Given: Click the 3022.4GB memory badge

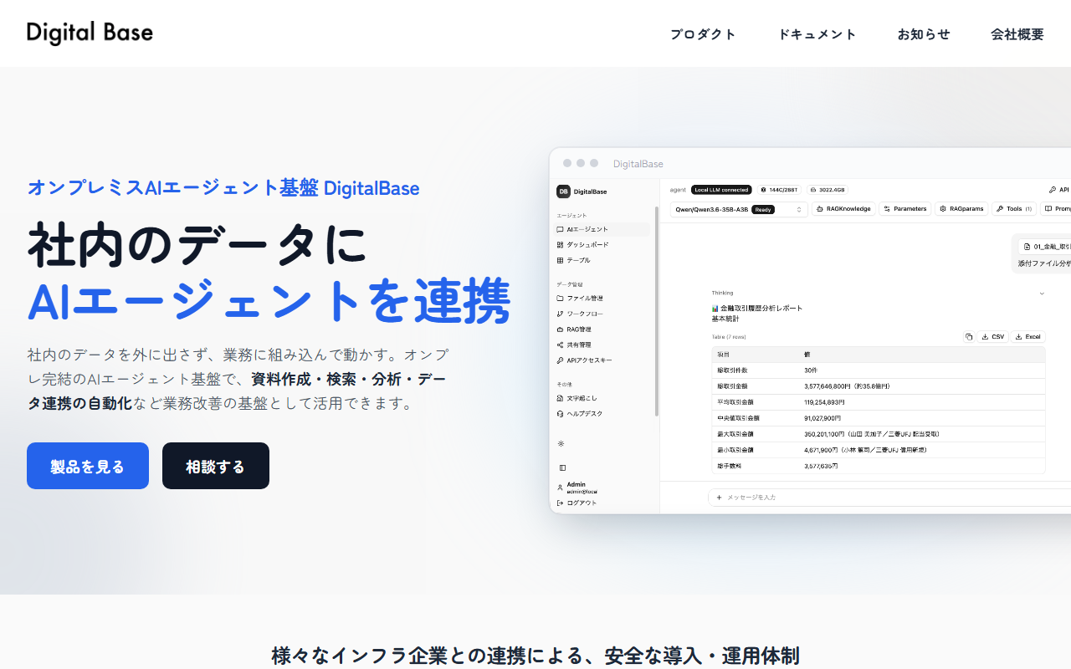Looking at the screenshot, I should tap(828, 190).
